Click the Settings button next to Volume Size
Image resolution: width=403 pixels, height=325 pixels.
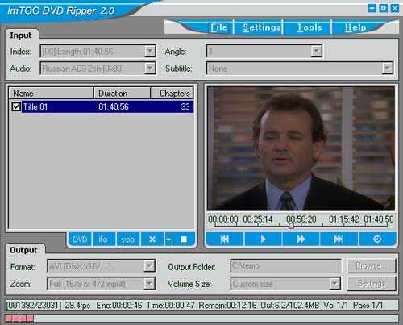(372, 283)
